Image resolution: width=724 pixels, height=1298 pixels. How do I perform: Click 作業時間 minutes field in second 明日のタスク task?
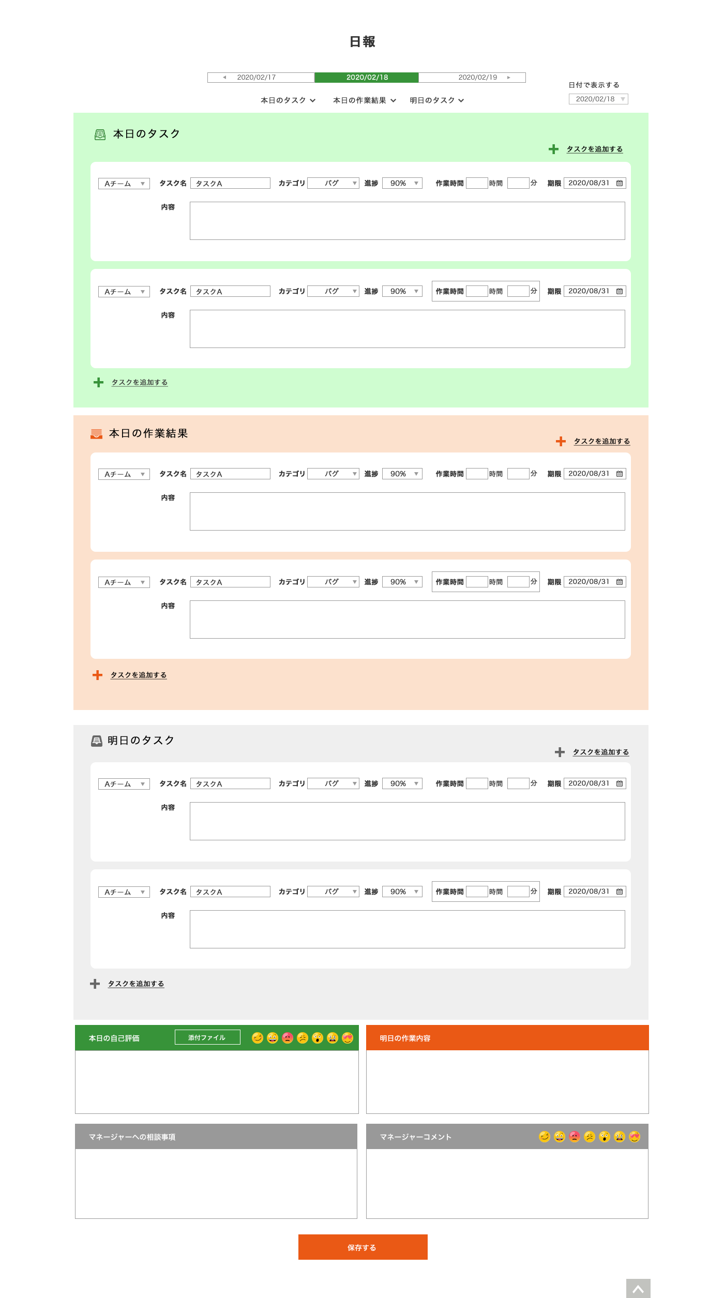[x=518, y=892]
